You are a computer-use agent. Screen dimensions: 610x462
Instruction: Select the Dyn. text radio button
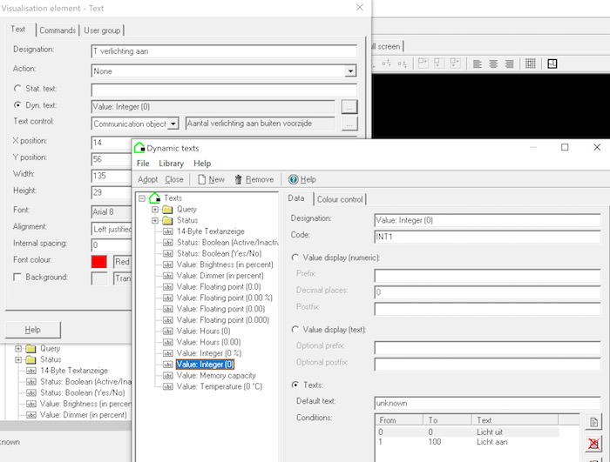coord(17,105)
